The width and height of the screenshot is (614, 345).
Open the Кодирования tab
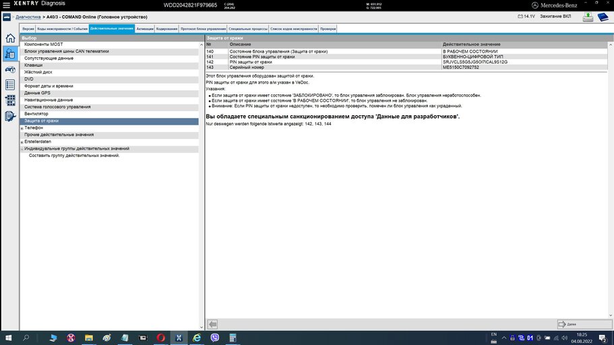(x=167, y=28)
